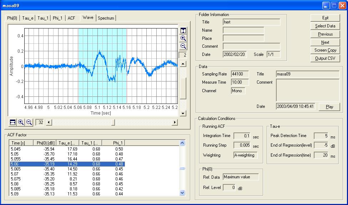Switch to the ACF tab

pyautogui.click(x=71, y=18)
